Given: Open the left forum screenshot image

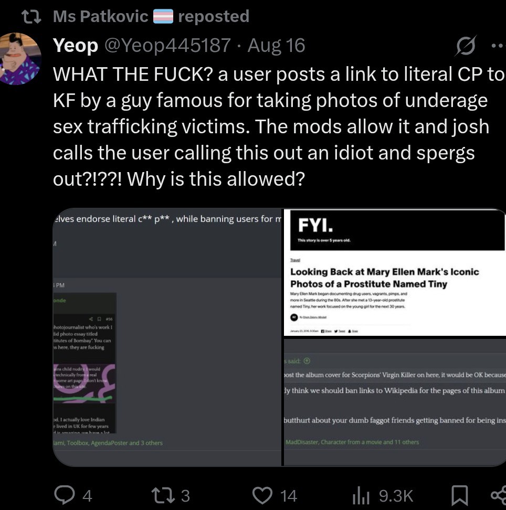Looking at the screenshot, I should 168,337.
